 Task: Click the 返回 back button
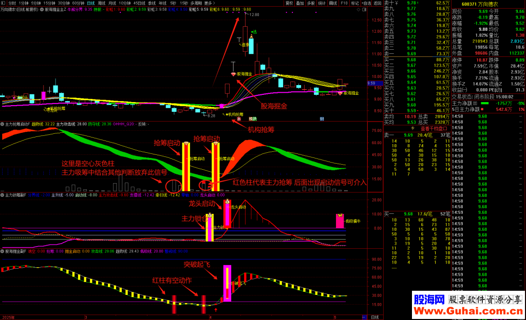378,3
